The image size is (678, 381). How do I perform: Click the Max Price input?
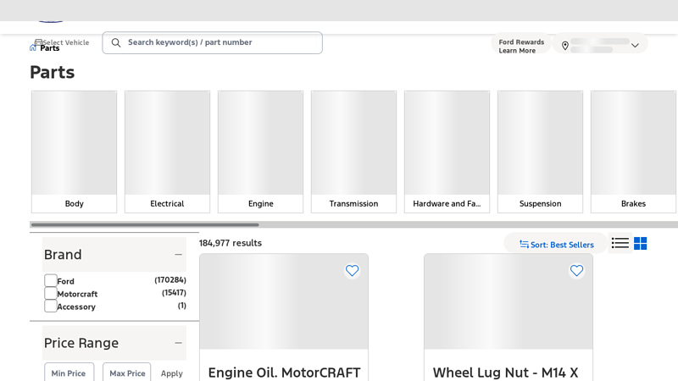(x=127, y=373)
